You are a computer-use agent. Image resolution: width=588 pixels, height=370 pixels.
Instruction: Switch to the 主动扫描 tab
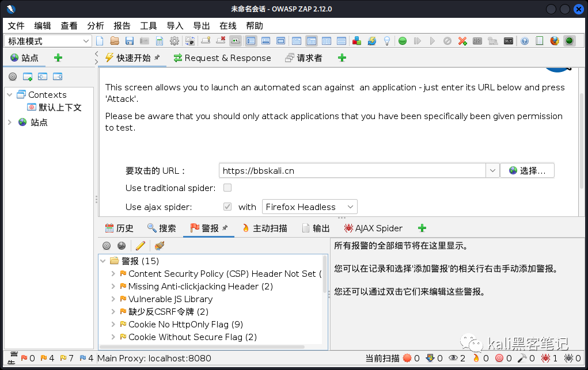point(265,228)
